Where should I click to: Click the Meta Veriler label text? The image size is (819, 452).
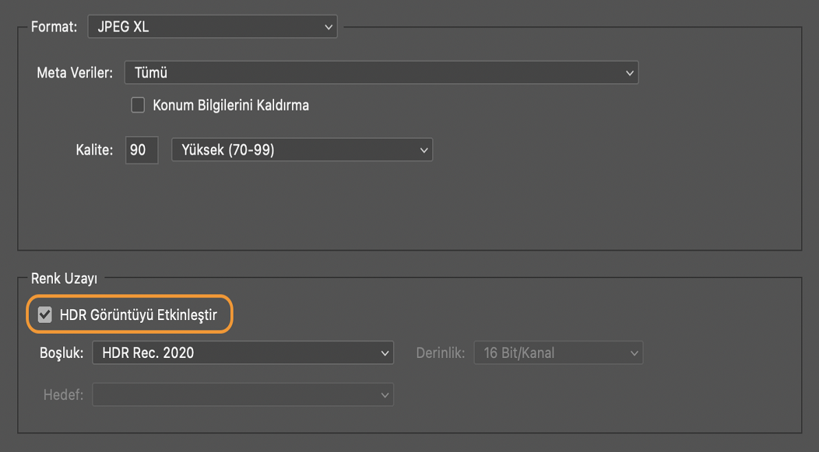[74, 73]
